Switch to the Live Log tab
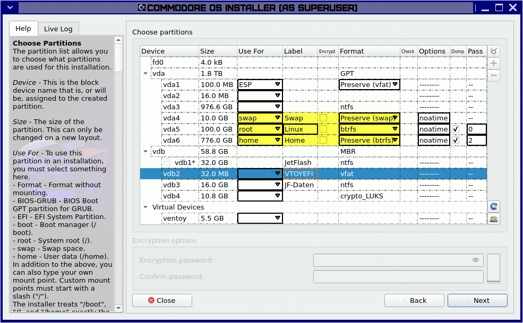The height and width of the screenshot is (323, 523). coord(58,29)
